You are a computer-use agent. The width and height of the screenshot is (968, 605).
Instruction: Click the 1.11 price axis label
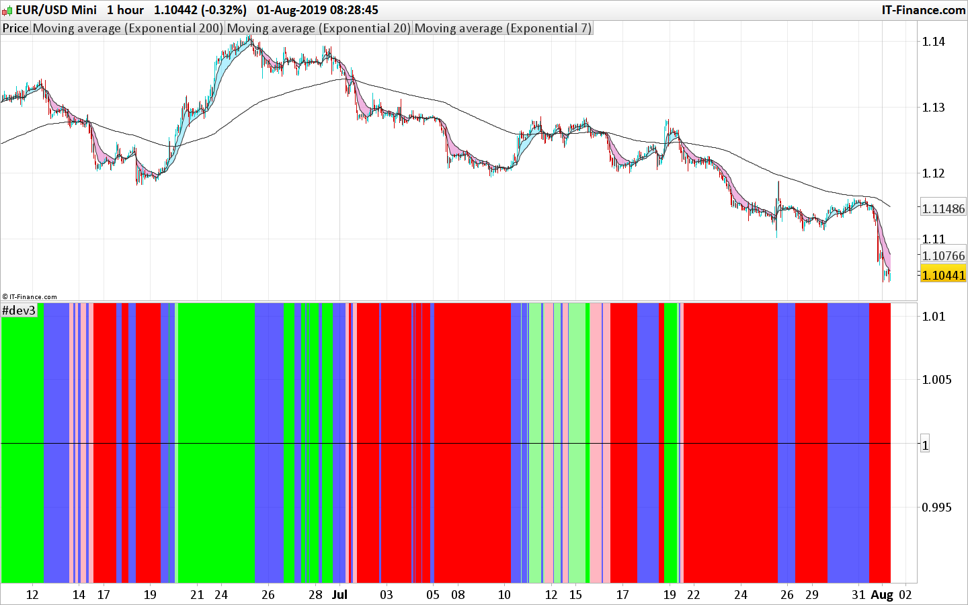click(x=934, y=239)
